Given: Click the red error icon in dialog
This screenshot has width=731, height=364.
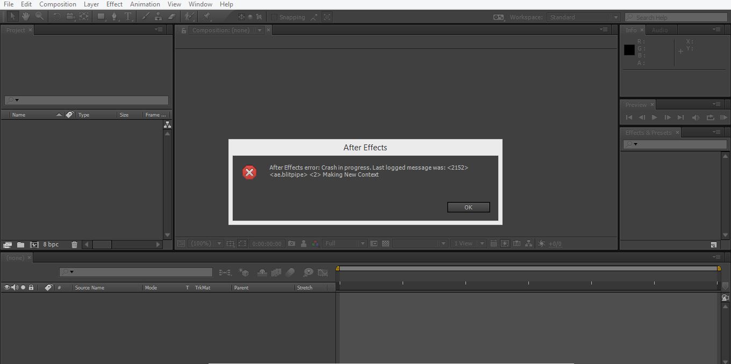Looking at the screenshot, I should click(249, 172).
